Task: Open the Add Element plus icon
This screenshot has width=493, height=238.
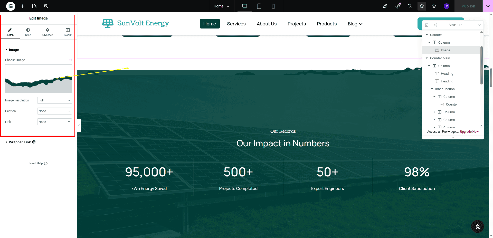Action: tap(23, 6)
